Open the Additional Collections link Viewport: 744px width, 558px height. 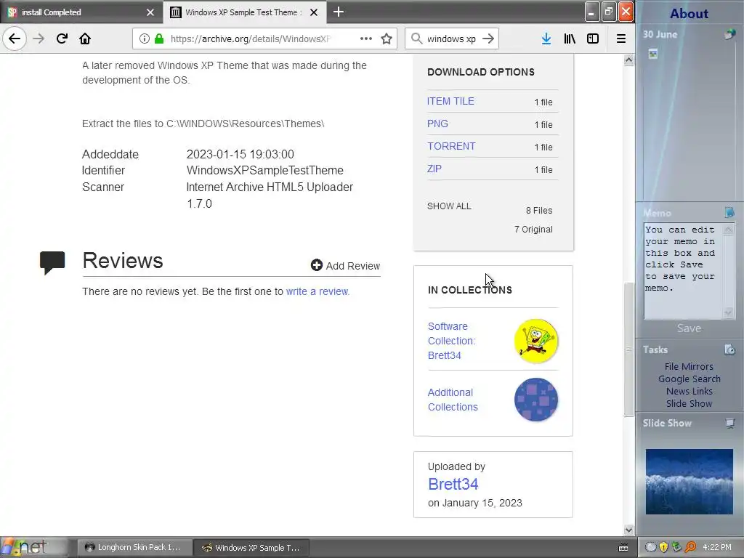tap(453, 400)
